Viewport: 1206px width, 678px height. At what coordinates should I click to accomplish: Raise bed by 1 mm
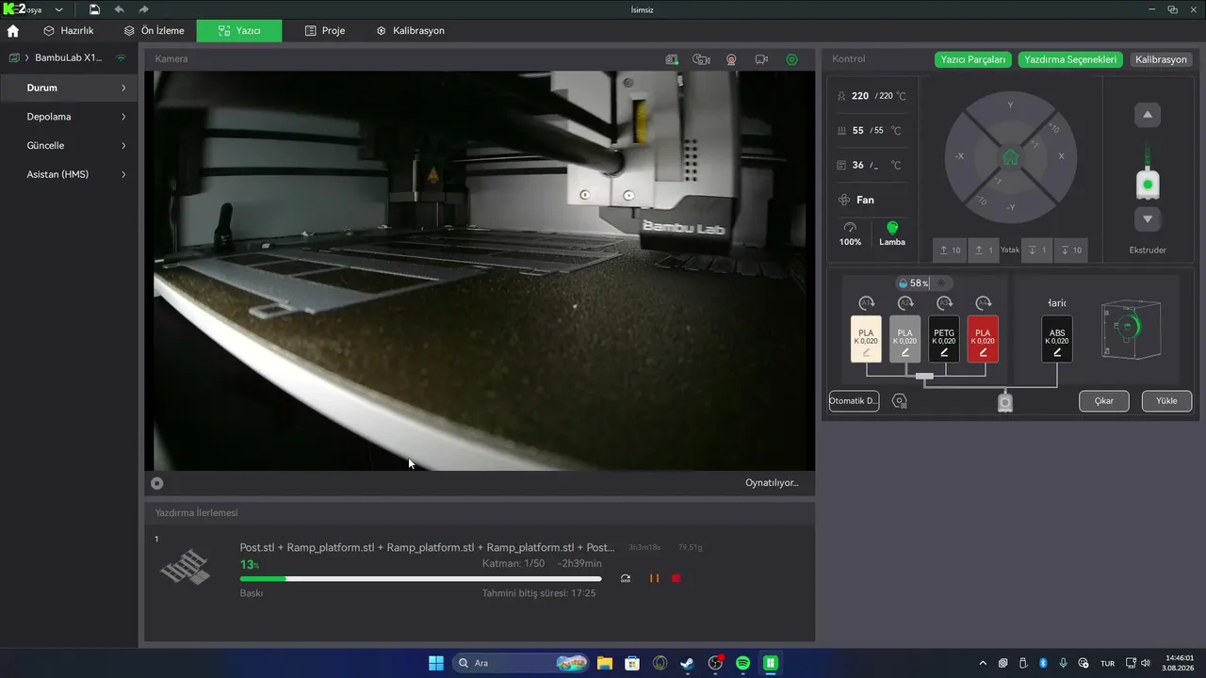984,250
